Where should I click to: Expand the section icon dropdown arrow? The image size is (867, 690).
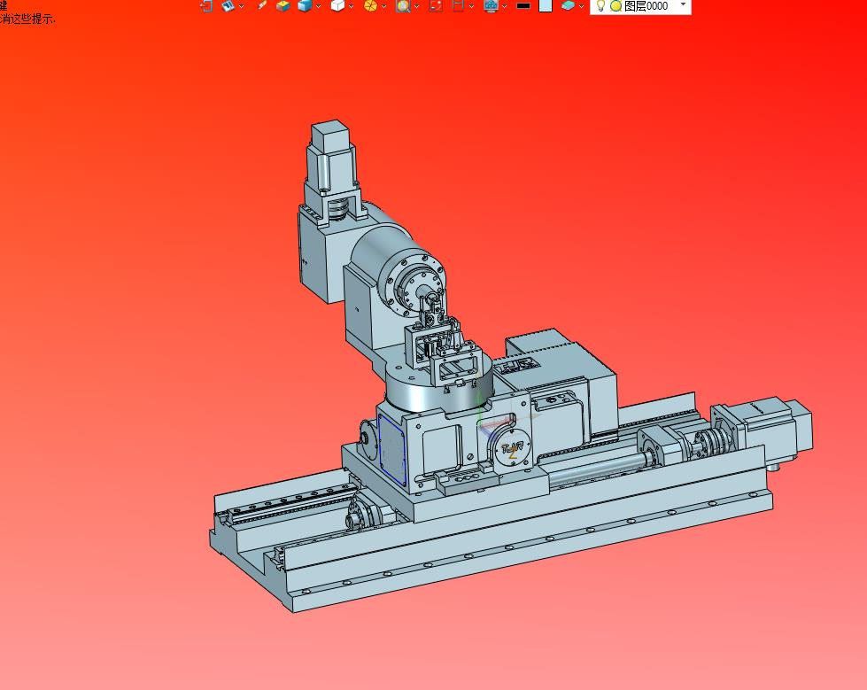coord(471,6)
